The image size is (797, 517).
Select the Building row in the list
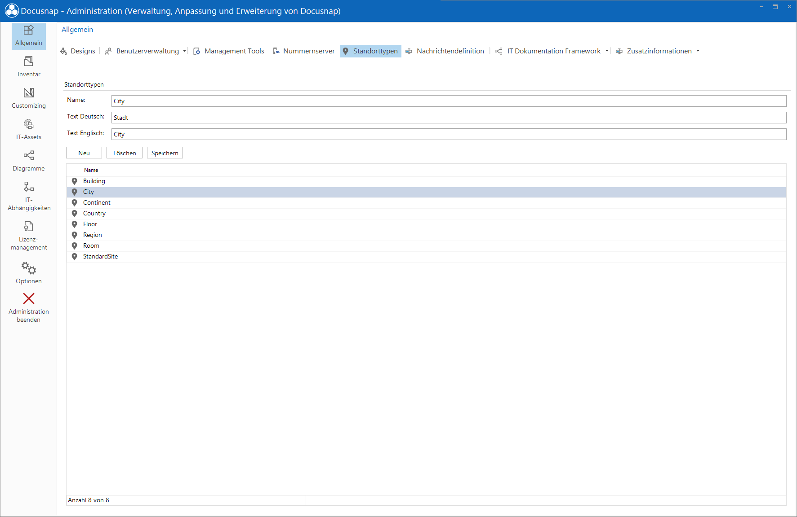tap(426, 181)
